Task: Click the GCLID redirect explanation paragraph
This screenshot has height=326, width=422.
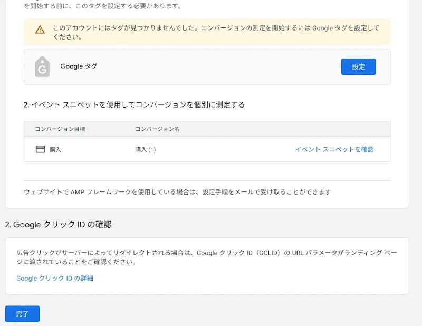Action: 206,257
